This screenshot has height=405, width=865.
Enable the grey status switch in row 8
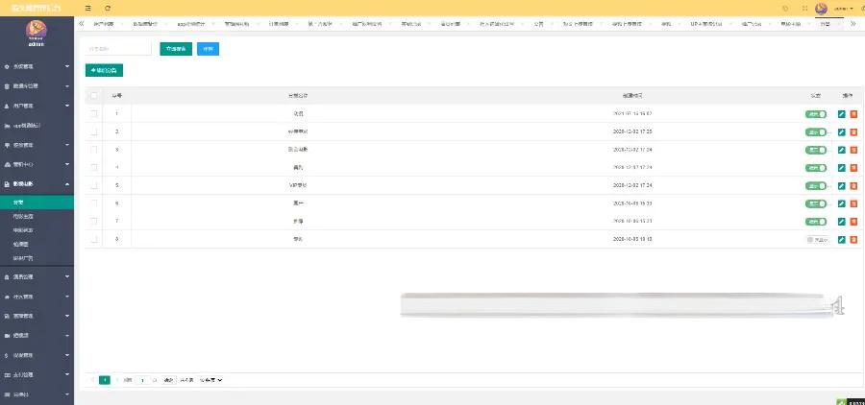click(817, 240)
